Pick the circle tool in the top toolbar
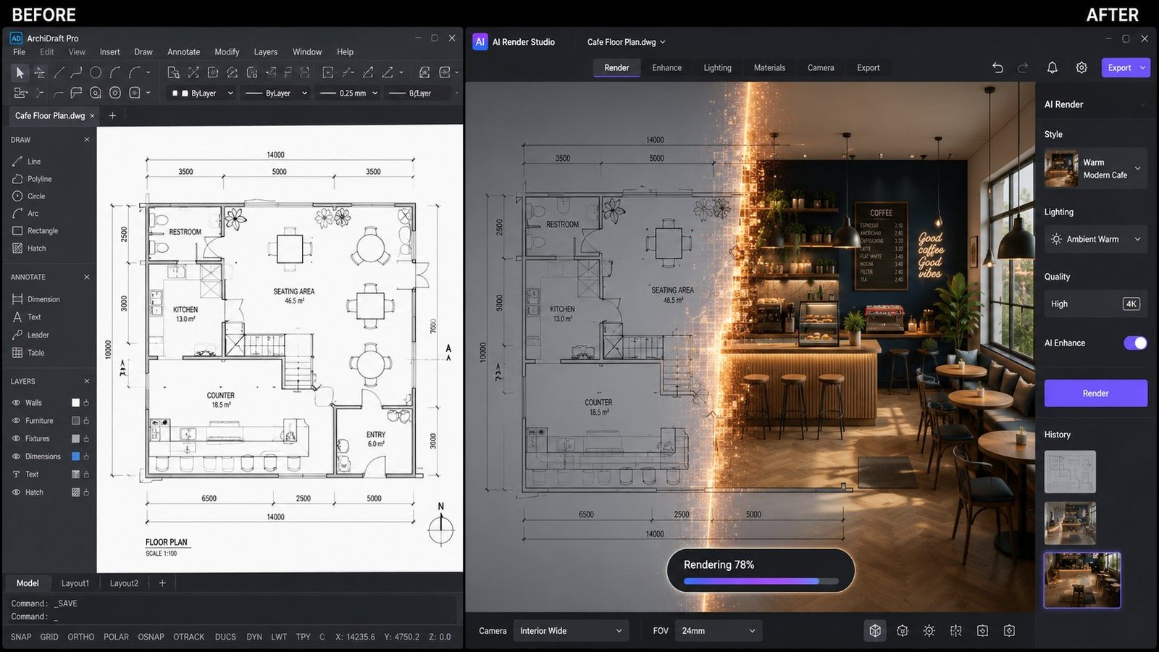The width and height of the screenshot is (1159, 652). pyautogui.click(x=96, y=72)
